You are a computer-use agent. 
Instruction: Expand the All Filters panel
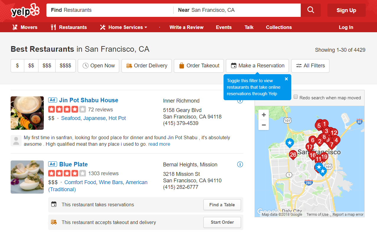310,66
